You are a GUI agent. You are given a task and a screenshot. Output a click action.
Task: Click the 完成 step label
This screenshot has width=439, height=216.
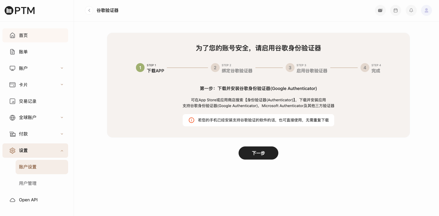pos(376,71)
